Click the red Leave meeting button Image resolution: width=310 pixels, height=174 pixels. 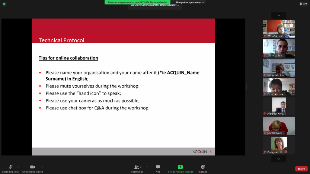point(301,168)
